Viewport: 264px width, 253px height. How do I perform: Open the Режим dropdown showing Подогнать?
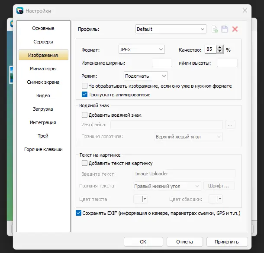click(146, 76)
